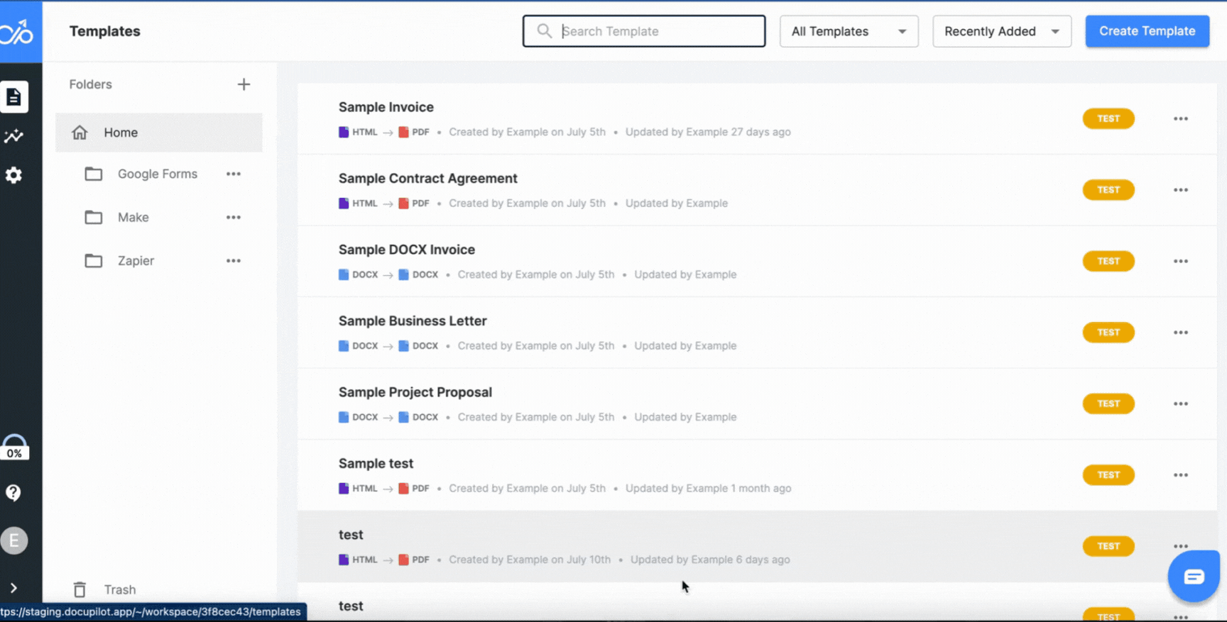This screenshot has height=622, width=1227.
Task: Select the Zapier folder
Action: pos(136,261)
